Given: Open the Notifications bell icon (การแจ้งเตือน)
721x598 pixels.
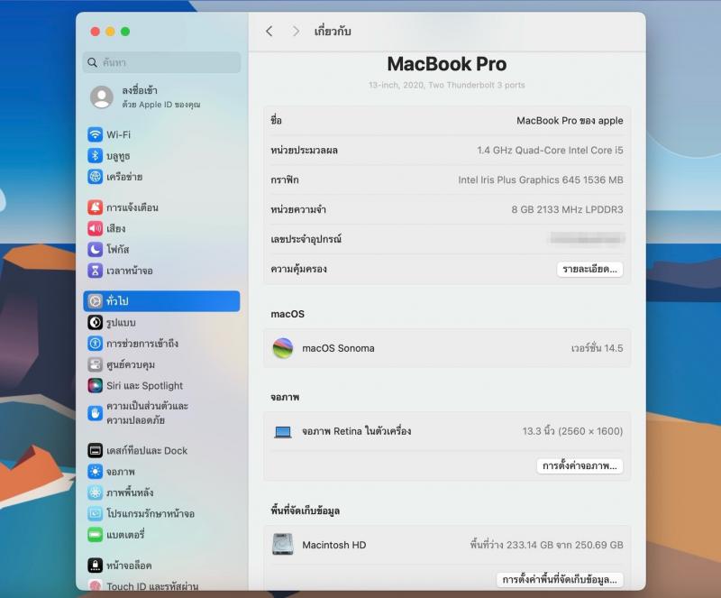Looking at the screenshot, I should [96, 207].
